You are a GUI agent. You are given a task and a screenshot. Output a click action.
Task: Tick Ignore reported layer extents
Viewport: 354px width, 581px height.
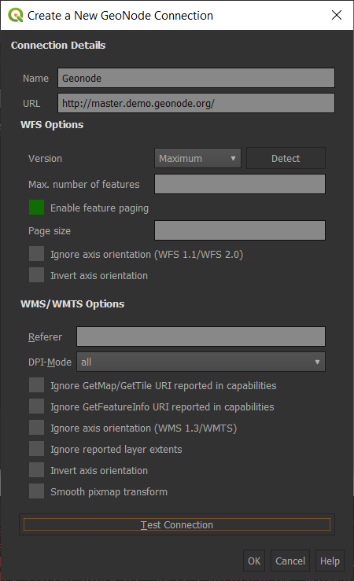(36, 449)
